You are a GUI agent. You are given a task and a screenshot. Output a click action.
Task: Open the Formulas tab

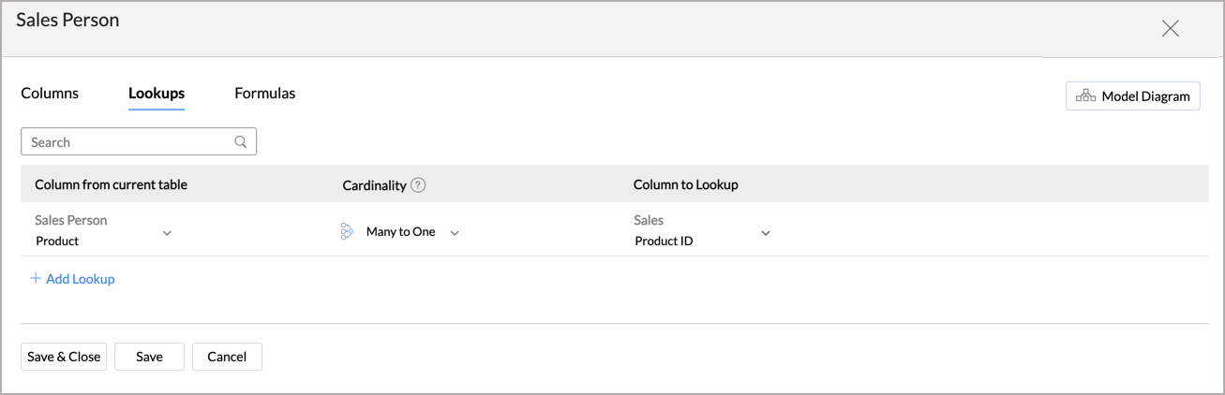264,94
